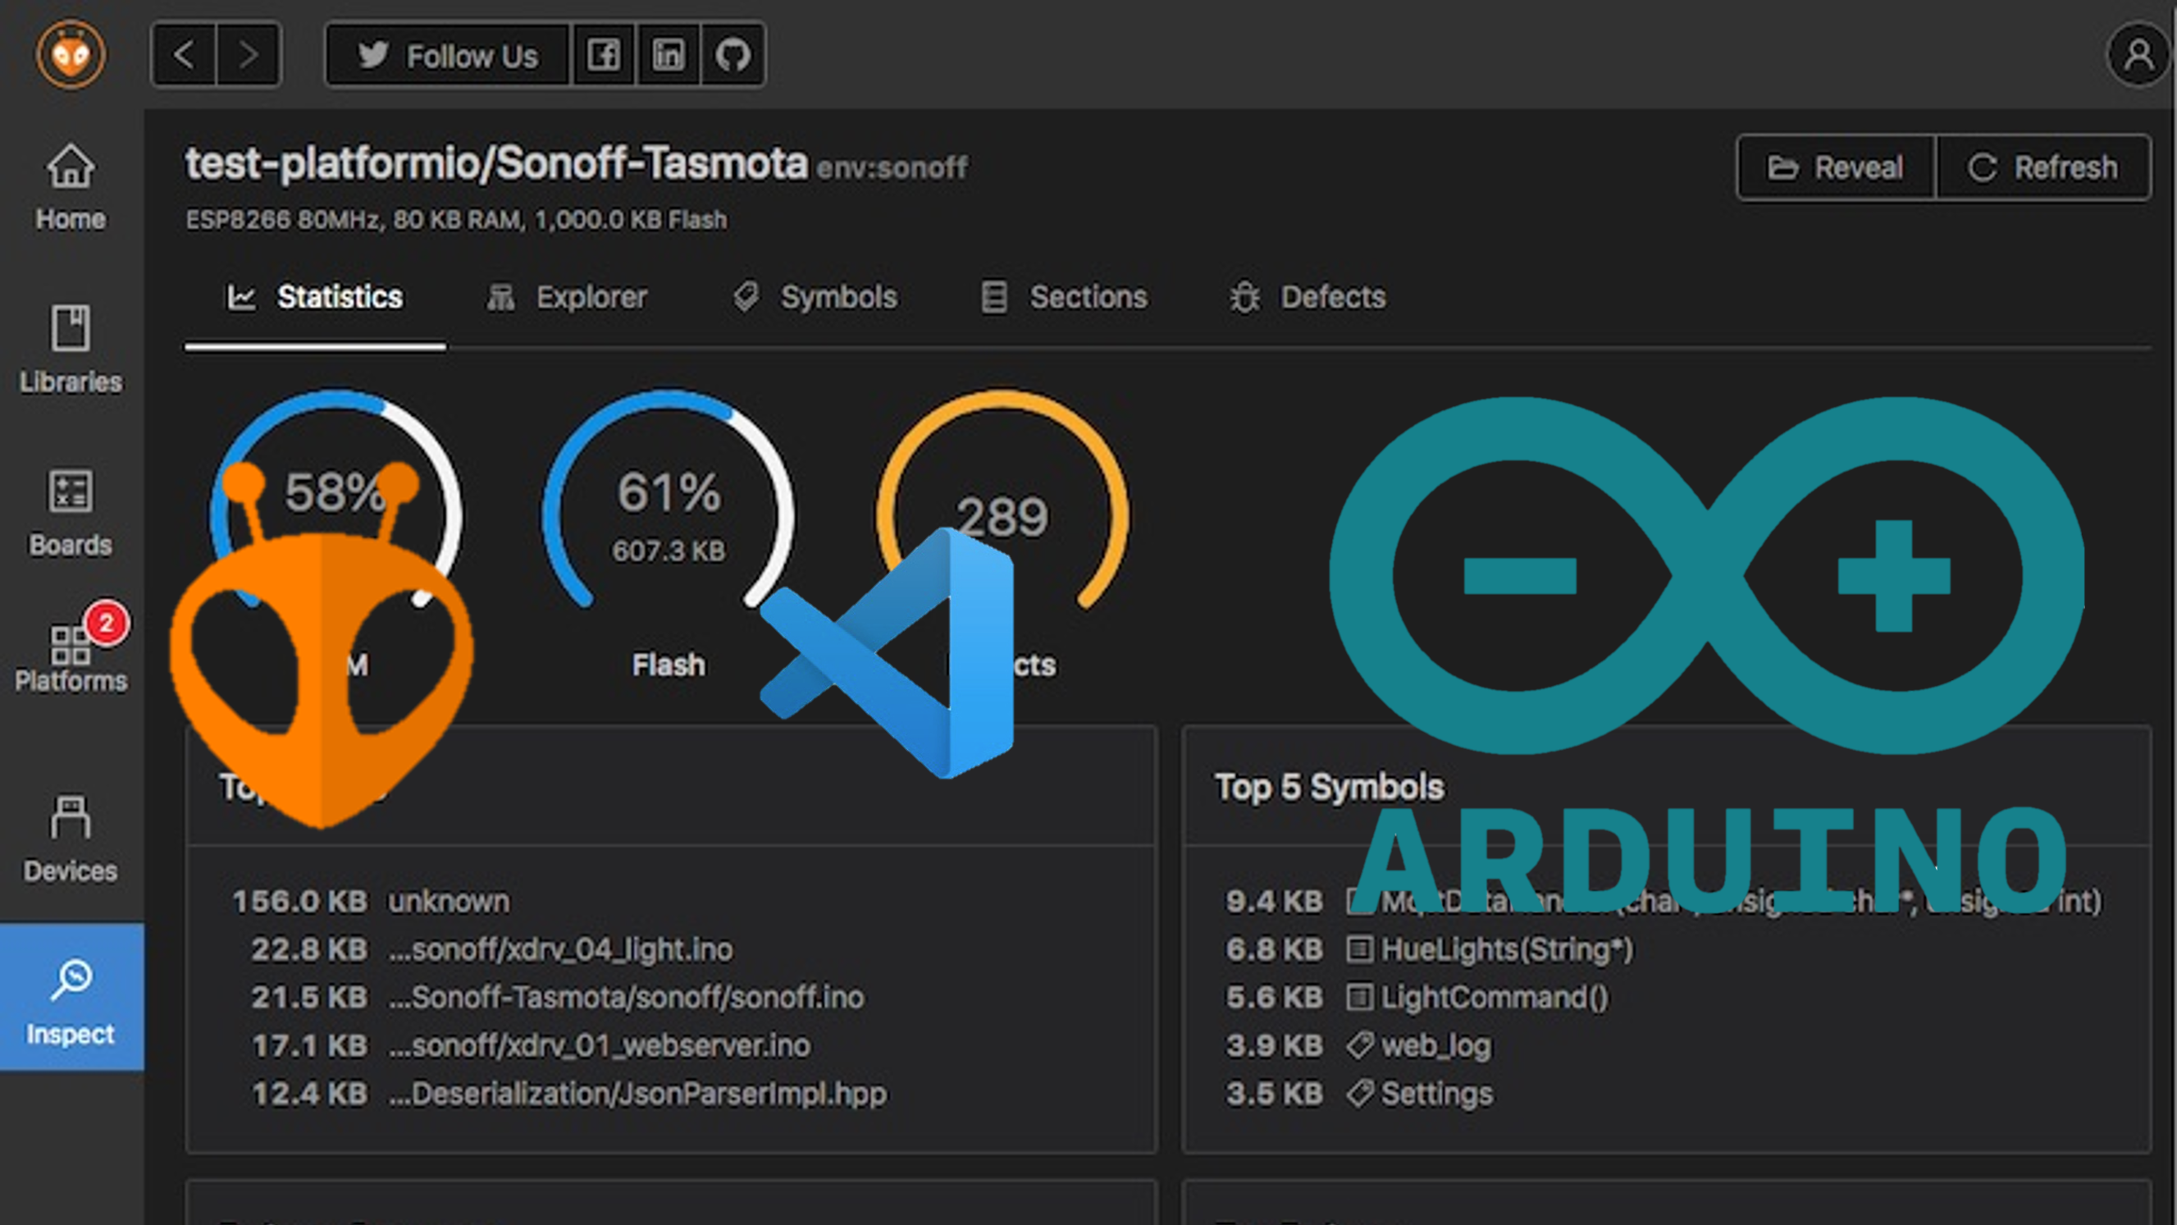The image size is (2177, 1225).
Task: Open xdrv_04_light.ino file entry
Action: [561, 949]
